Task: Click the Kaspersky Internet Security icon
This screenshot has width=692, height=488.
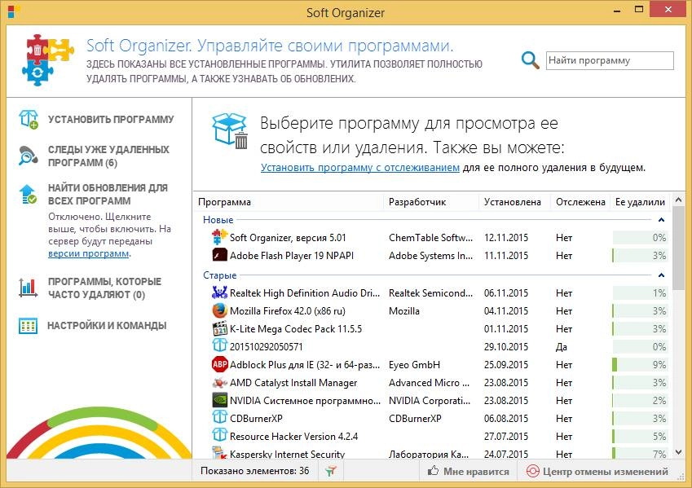Action: click(x=220, y=453)
